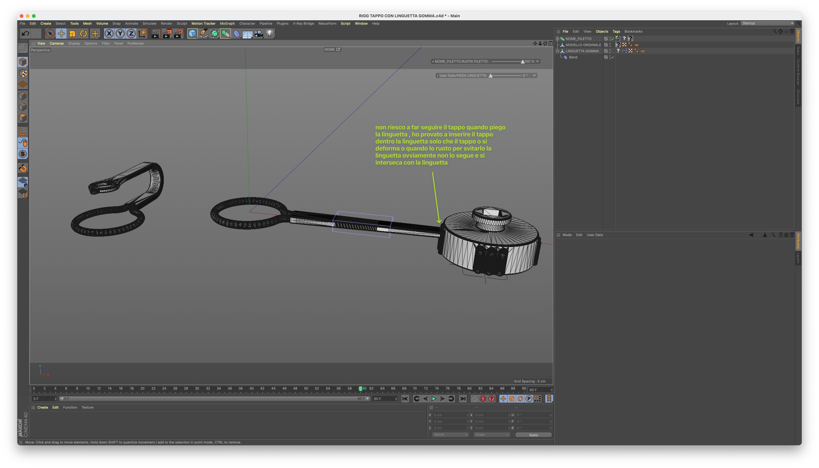Collapse the LINGUETTA GOMMA hierarchy
The height and width of the screenshot is (468, 819).
tap(558, 51)
